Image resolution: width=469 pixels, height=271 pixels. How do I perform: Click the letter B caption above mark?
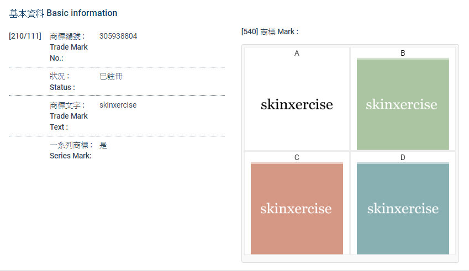pos(403,53)
